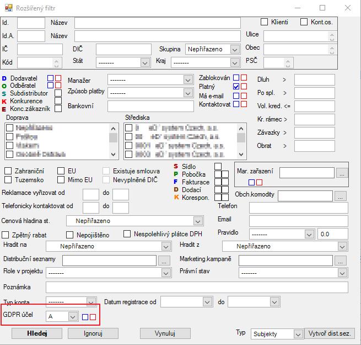This screenshot has height=345, width=361.
Task: Toggle the Zpětný rabat checkbox
Action: pyautogui.click(x=5, y=235)
